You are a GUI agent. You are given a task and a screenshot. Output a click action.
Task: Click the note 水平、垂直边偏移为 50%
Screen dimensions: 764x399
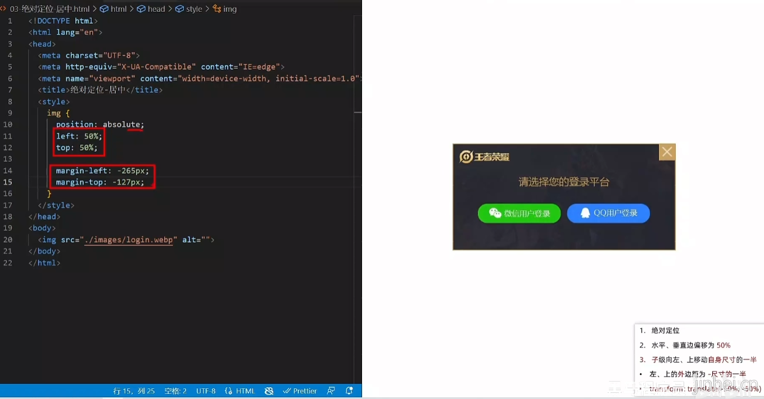(691, 345)
